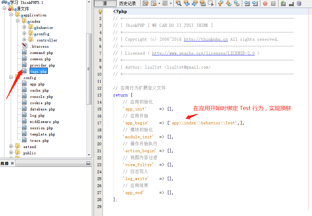The image size is (312, 216).
Task: Collapse the top-level config folder
Action: (x=11, y=77)
